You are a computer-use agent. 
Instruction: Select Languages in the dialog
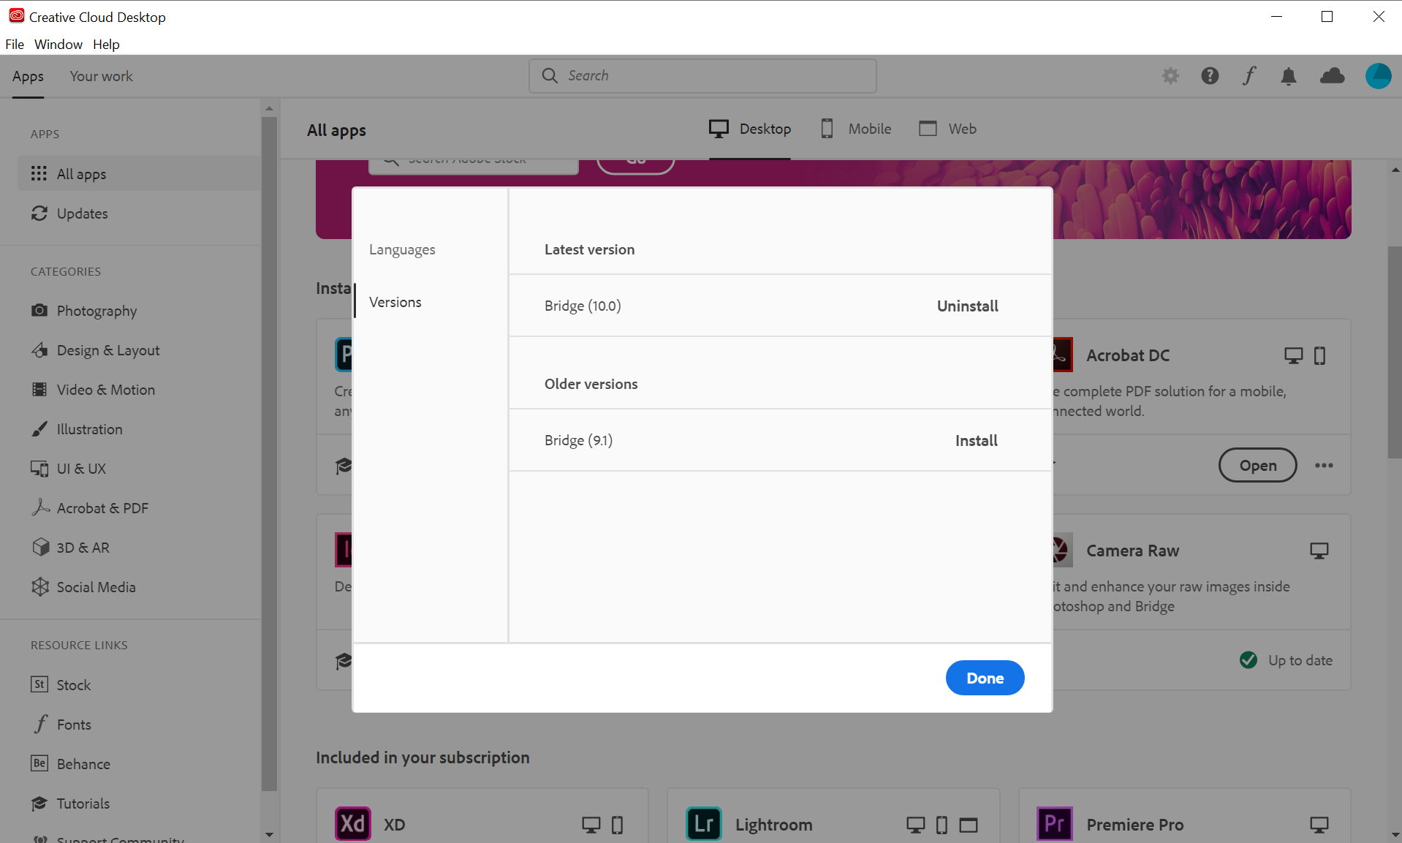402,249
